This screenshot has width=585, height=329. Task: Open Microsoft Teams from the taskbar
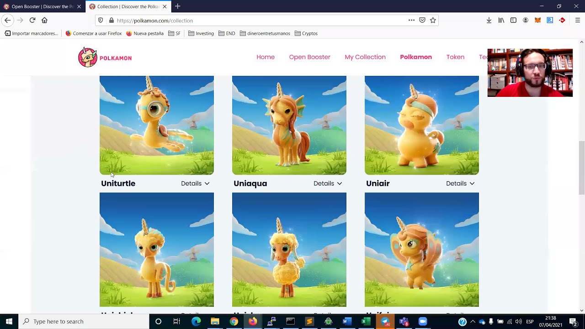404,321
